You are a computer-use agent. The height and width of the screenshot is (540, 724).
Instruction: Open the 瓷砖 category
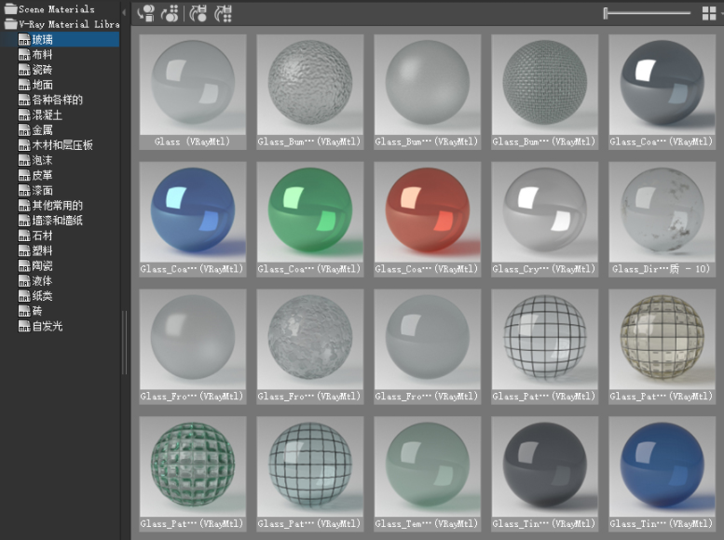(x=35, y=70)
